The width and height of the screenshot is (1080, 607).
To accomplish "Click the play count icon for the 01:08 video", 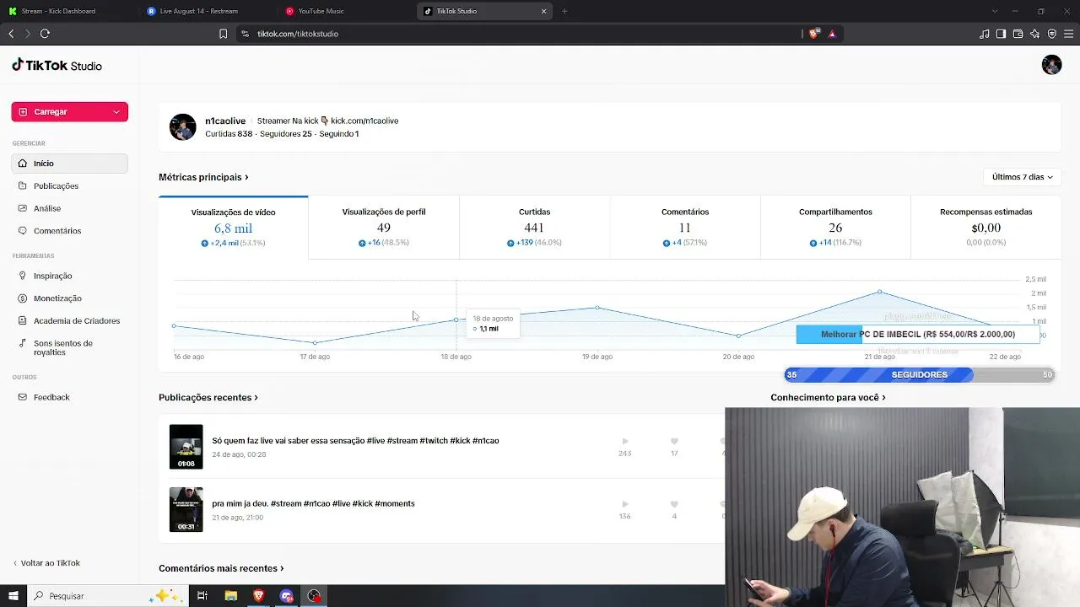I will click(625, 441).
